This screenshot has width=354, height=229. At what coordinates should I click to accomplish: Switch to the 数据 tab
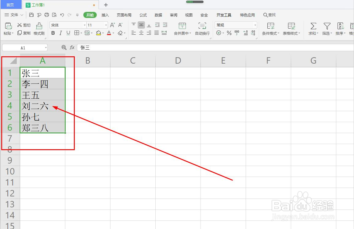[x=158, y=15]
